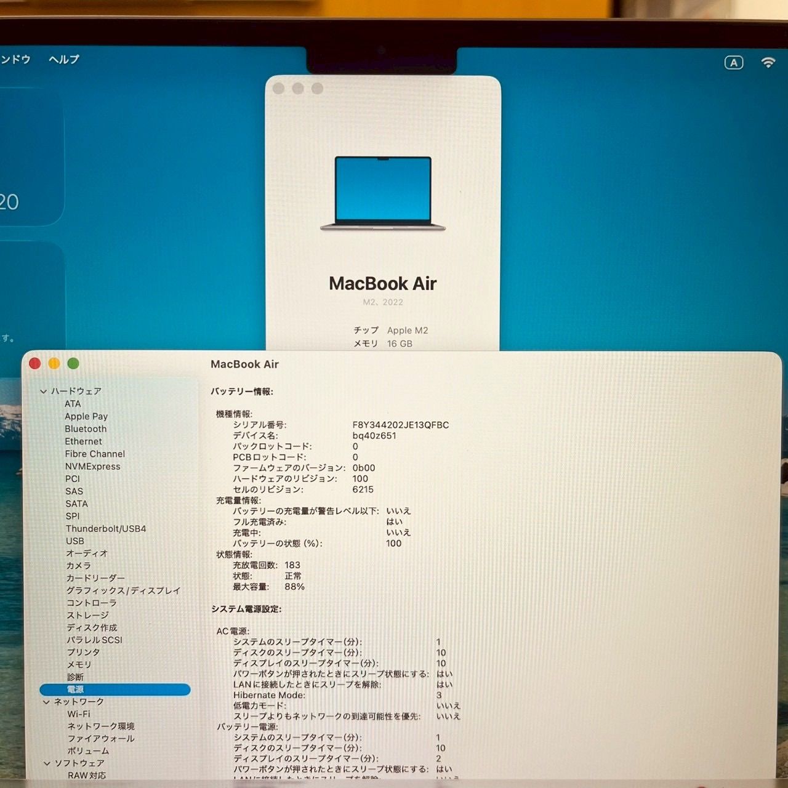Click firmware version value 0b00
Image resolution: width=788 pixels, height=788 pixels.
(x=364, y=468)
